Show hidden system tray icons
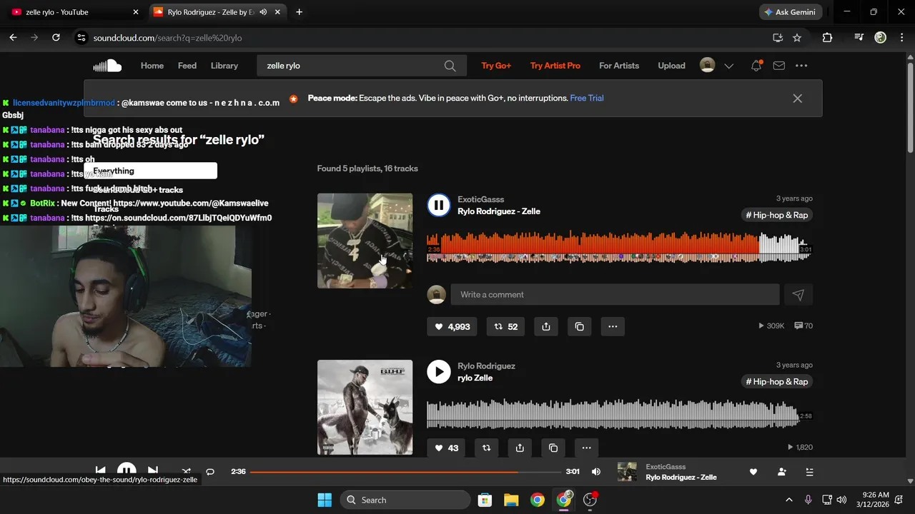Viewport: 915px width, 514px height. point(788,500)
